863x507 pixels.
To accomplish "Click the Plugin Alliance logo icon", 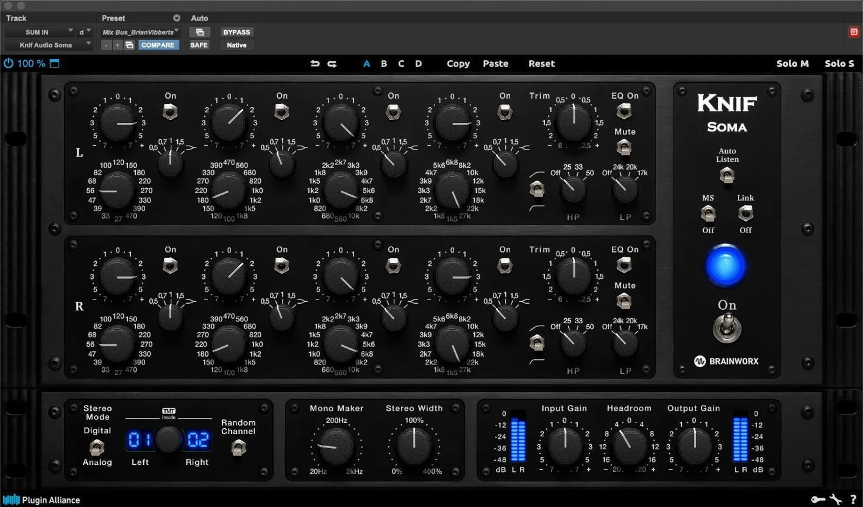I will [x=12, y=500].
